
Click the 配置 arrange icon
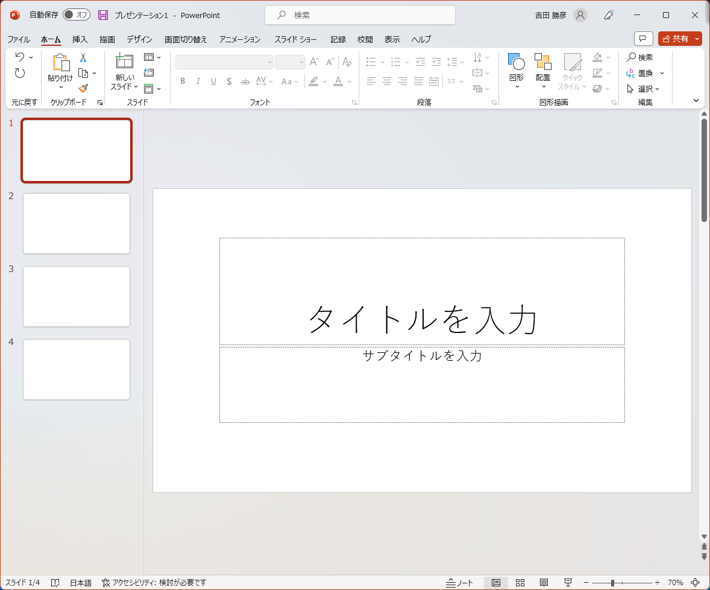542,62
